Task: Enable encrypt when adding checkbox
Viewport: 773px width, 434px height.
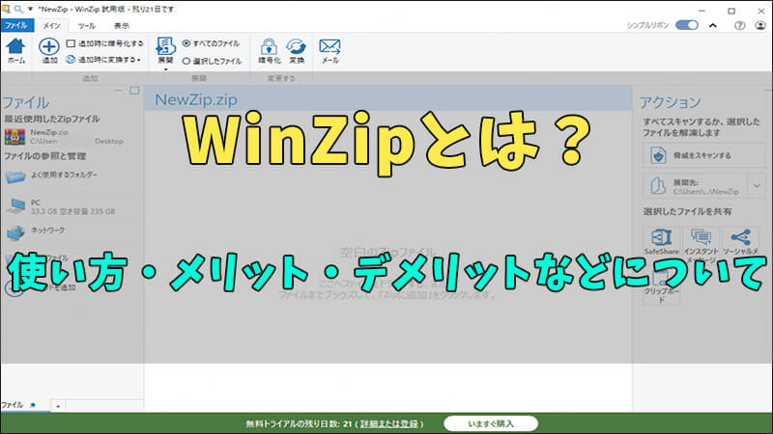Action: [x=71, y=43]
